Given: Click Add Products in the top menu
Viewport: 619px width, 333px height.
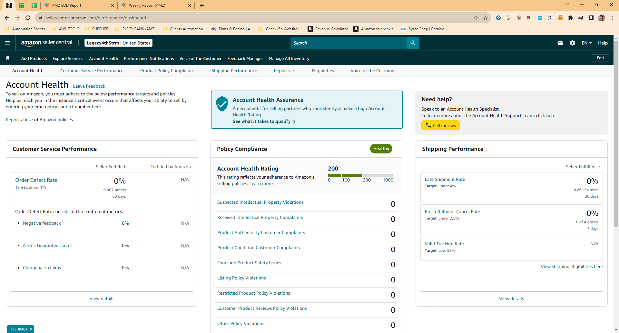Looking at the screenshot, I should point(34,58).
